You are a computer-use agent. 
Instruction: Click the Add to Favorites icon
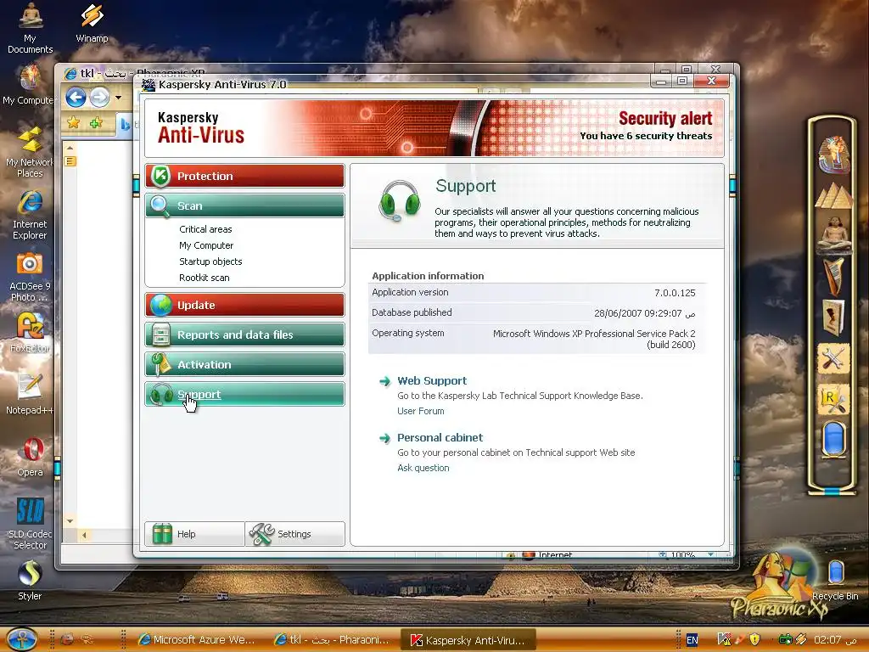tap(97, 122)
